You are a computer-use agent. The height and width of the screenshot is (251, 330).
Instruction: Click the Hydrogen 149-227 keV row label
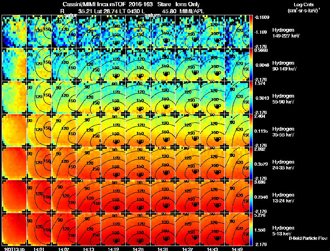[x=286, y=33]
